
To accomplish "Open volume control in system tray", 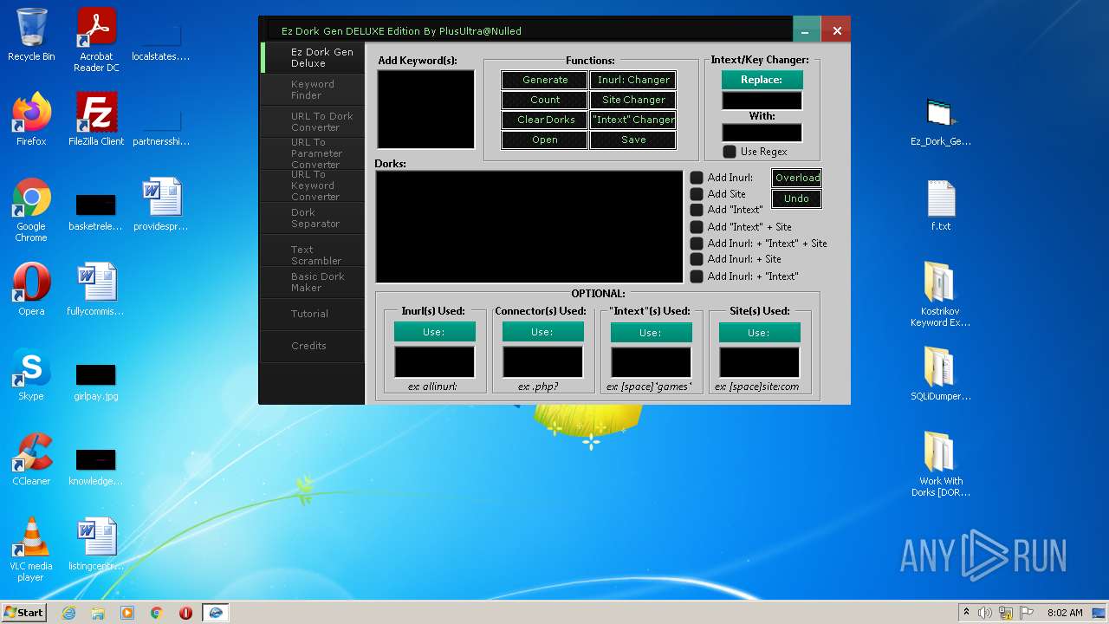I will [985, 613].
